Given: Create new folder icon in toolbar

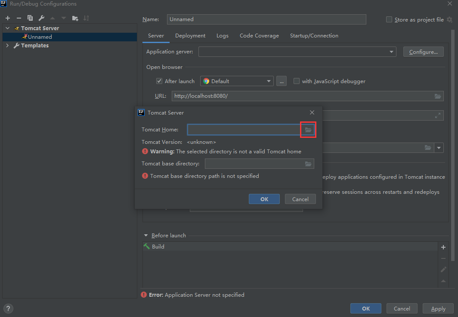Looking at the screenshot, I should (75, 18).
